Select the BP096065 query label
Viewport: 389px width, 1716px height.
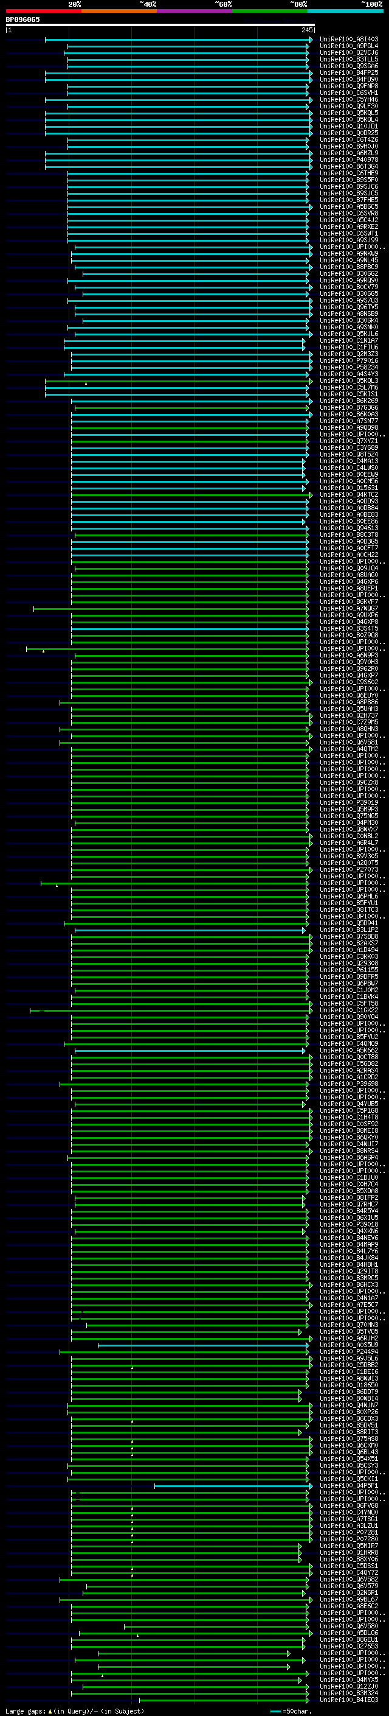pyautogui.click(x=22, y=19)
